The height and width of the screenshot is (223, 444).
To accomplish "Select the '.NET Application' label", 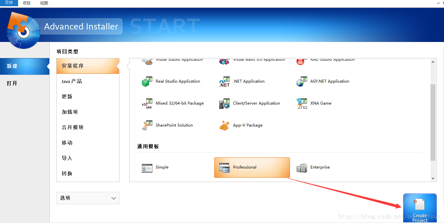I will [x=249, y=81].
